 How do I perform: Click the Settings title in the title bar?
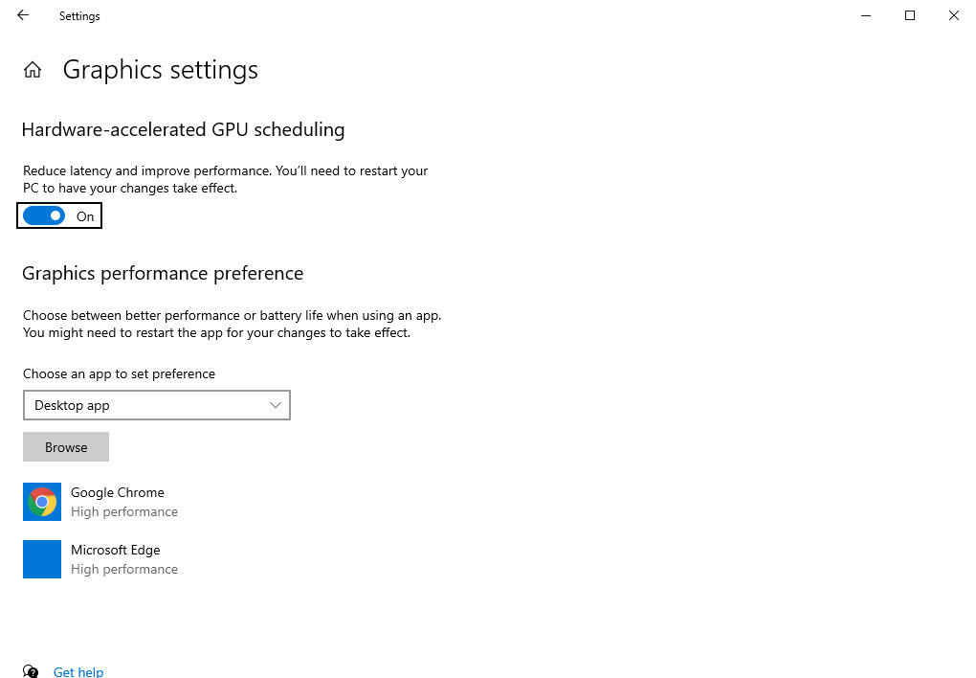[x=79, y=16]
